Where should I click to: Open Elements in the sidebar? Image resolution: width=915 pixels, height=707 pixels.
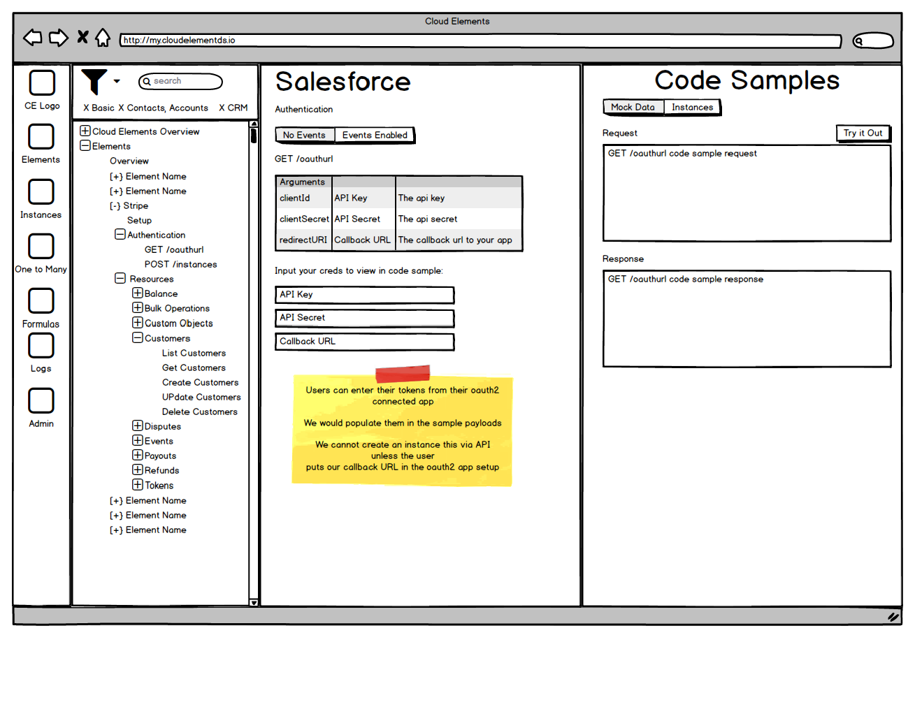41,137
